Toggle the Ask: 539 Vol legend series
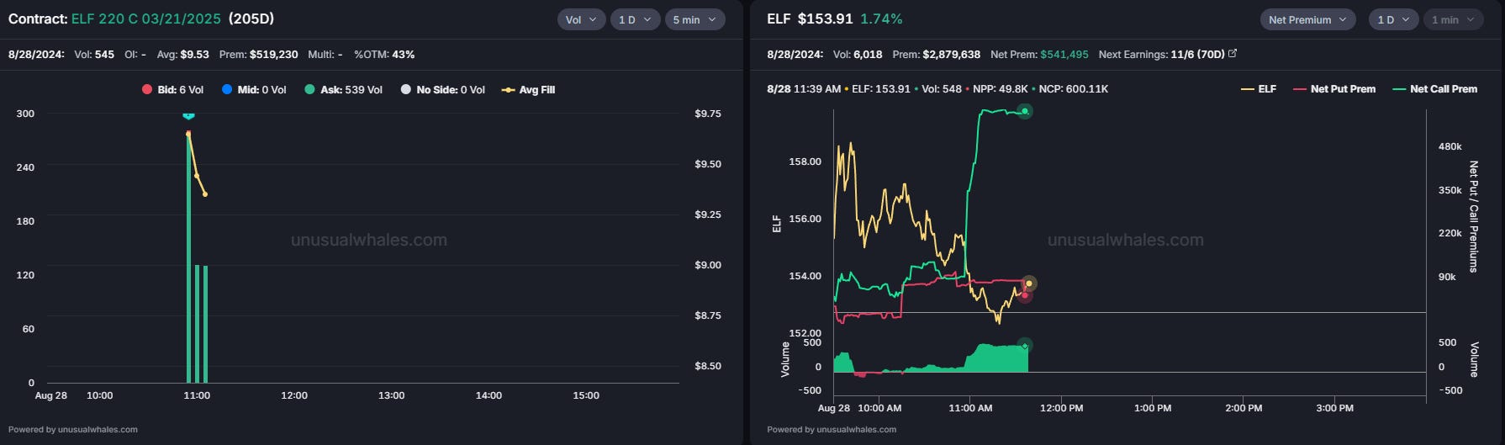The height and width of the screenshot is (445, 1505). pyautogui.click(x=344, y=90)
